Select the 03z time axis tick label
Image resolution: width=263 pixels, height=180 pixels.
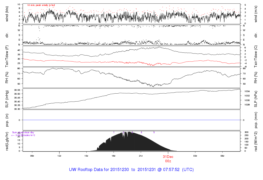(x=195, y=156)
